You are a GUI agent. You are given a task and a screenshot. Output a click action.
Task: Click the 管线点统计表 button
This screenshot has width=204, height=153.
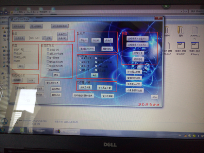coord(53,83)
